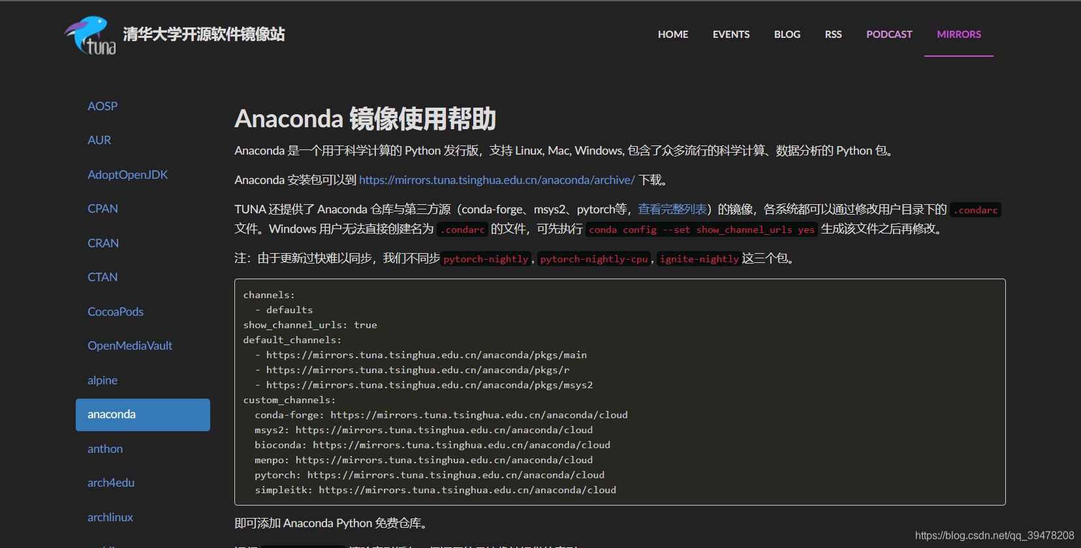Viewport: 1081px width, 548px height.
Task: Go to the BLOG page
Action: coord(787,35)
